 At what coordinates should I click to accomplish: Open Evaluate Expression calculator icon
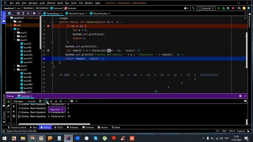[72, 101]
